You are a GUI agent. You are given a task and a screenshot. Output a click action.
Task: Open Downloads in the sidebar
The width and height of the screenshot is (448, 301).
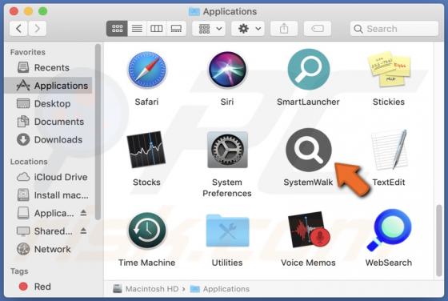(48, 140)
